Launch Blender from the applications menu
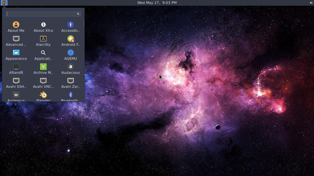314x176 pixels. point(43,96)
